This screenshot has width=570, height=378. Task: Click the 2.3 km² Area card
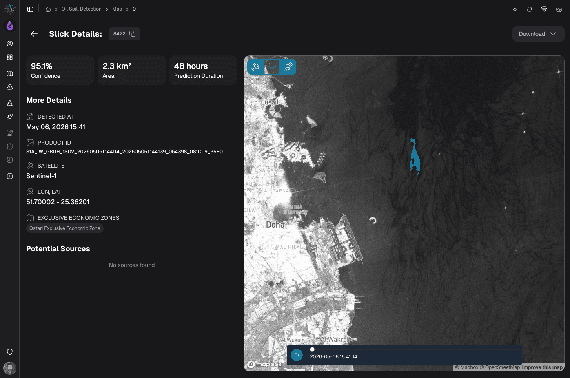click(x=131, y=70)
